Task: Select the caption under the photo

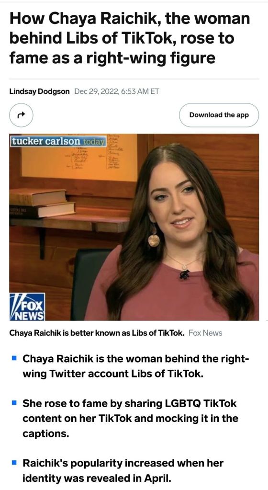Action: pos(97,333)
